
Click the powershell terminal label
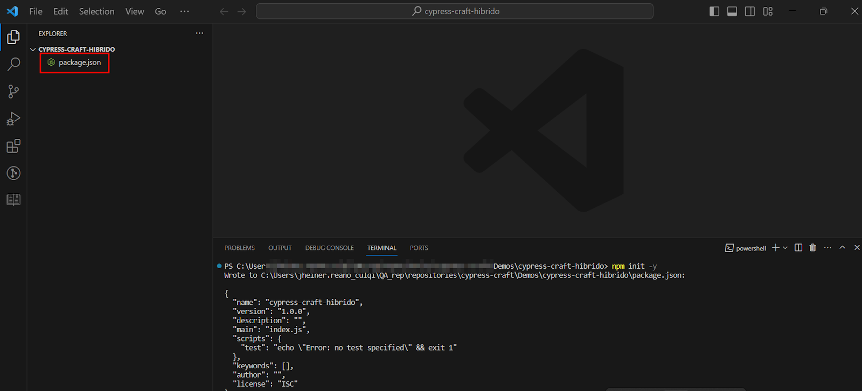tap(746, 248)
